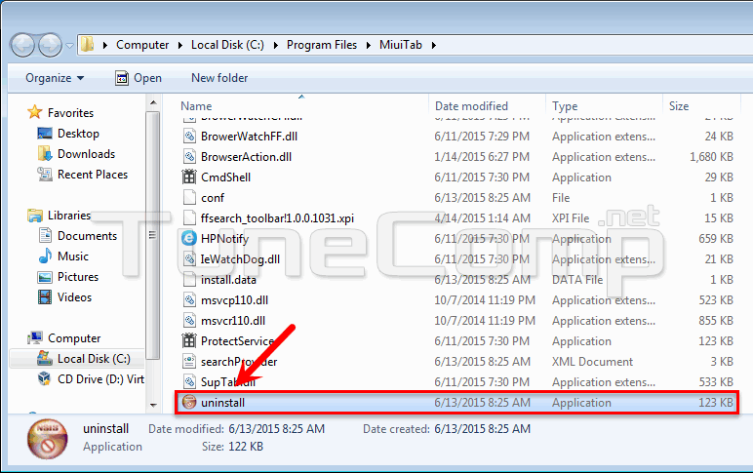This screenshot has height=473, width=753.
Task: Click the file name HPNotify
Action: tap(224, 239)
